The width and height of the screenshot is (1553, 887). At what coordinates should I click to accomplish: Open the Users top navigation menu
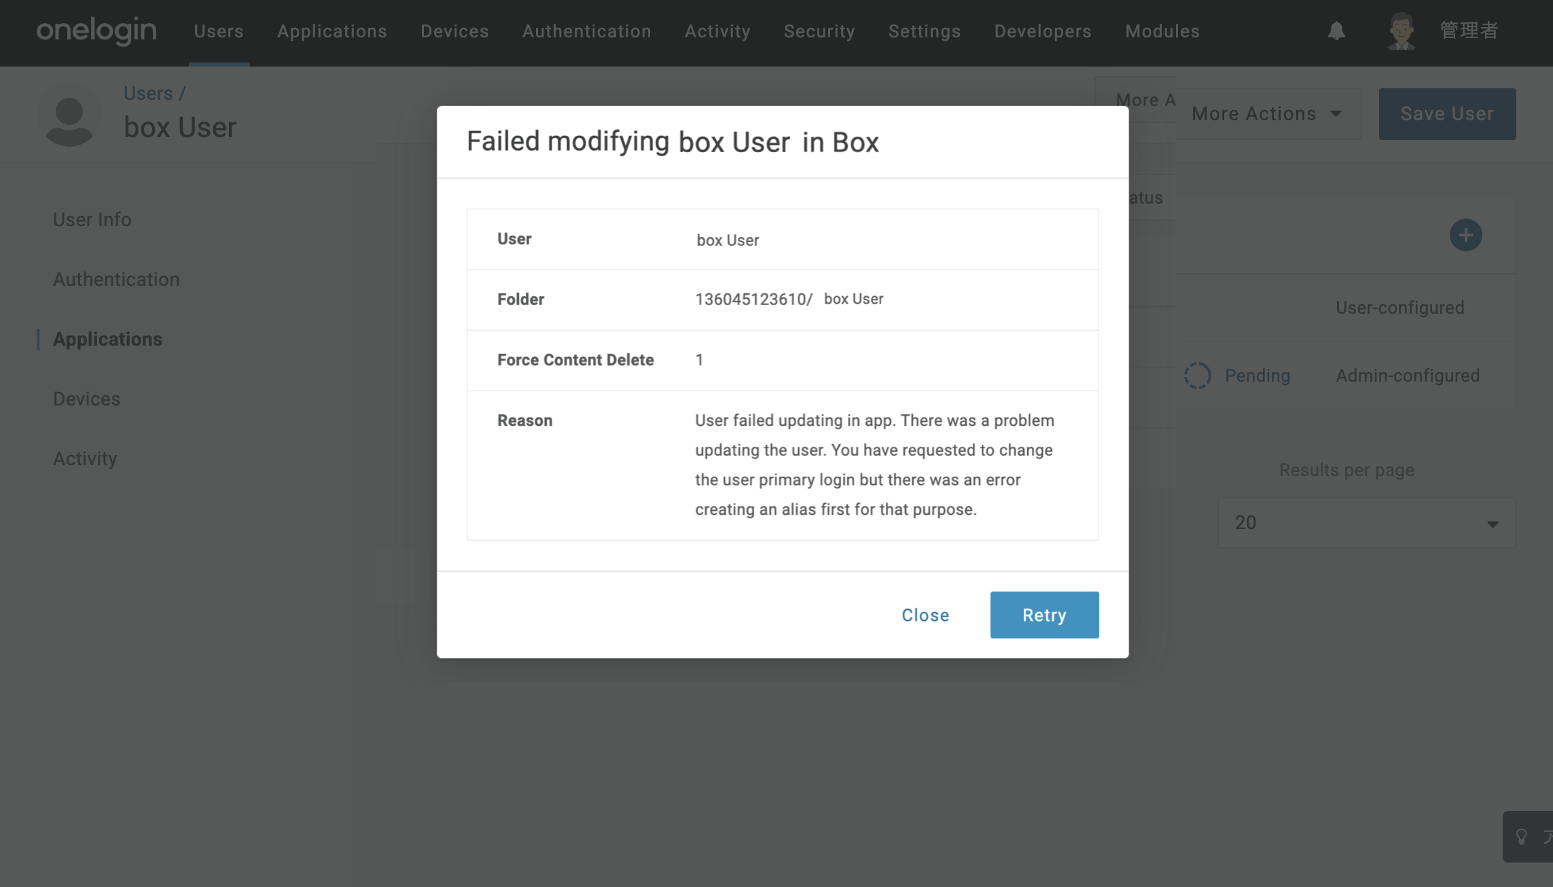pos(219,31)
